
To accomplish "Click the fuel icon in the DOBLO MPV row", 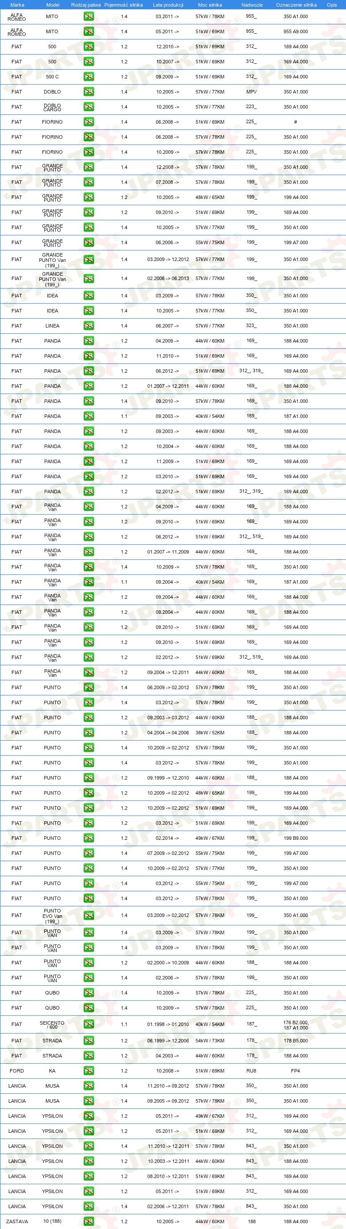I will 88,92.
